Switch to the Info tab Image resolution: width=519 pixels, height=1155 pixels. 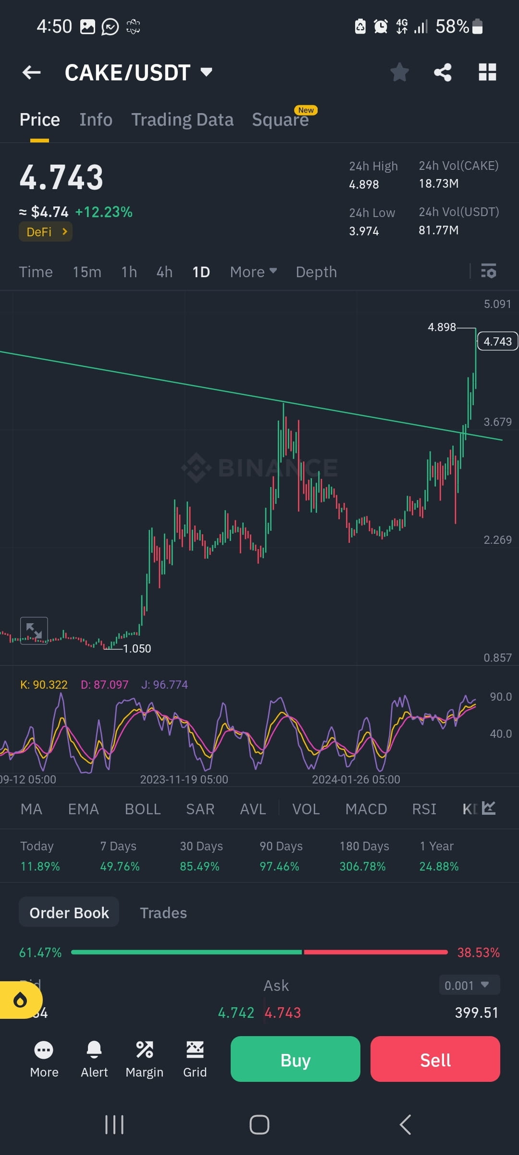[96, 120]
